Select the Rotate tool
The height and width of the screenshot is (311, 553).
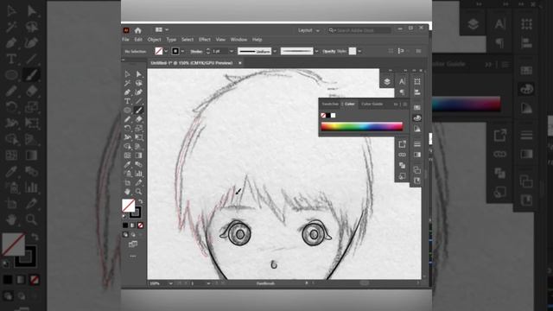coord(127,129)
